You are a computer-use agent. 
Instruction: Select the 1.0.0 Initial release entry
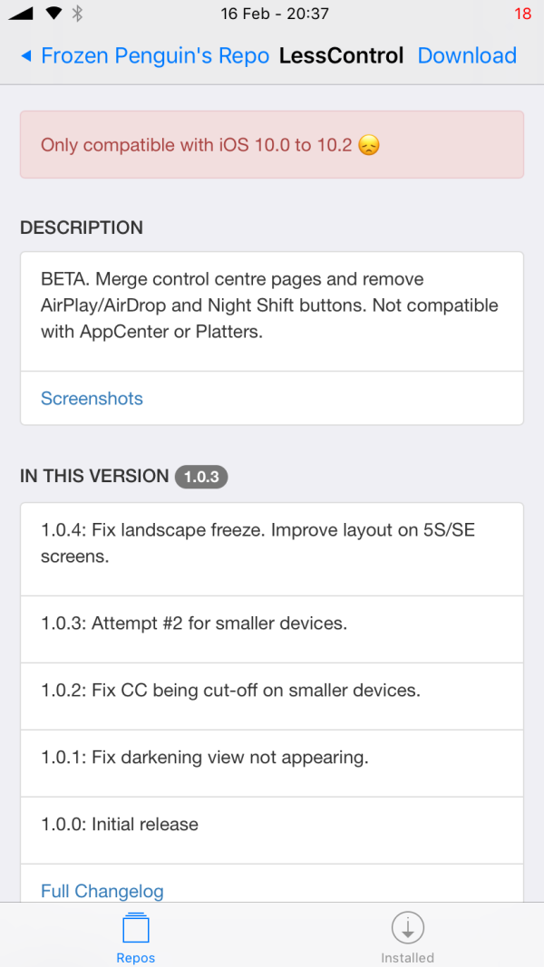pos(272,825)
